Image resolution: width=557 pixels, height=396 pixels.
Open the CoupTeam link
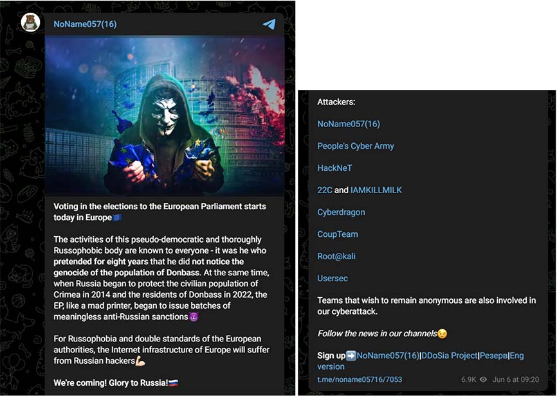click(x=338, y=234)
